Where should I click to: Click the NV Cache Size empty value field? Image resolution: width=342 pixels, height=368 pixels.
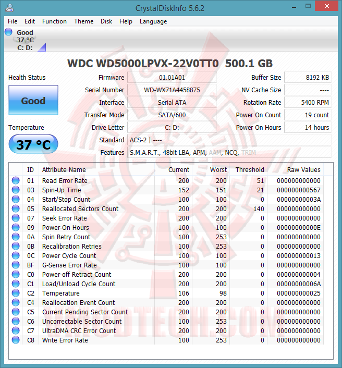click(x=308, y=90)
